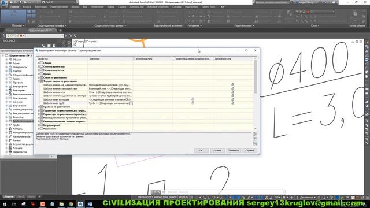Click the Перекресток icon in Toolspace tree
Image resolution: width=370 pixels, height=208 pixels.
pyautogui.click(x=10, y=151)
